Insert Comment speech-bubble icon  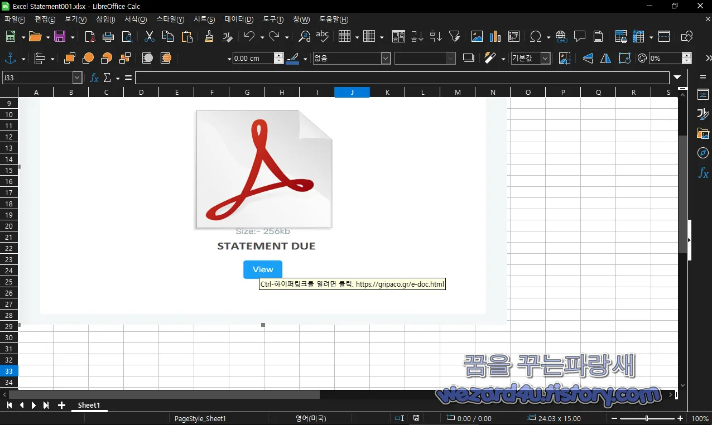pos(580,37)
